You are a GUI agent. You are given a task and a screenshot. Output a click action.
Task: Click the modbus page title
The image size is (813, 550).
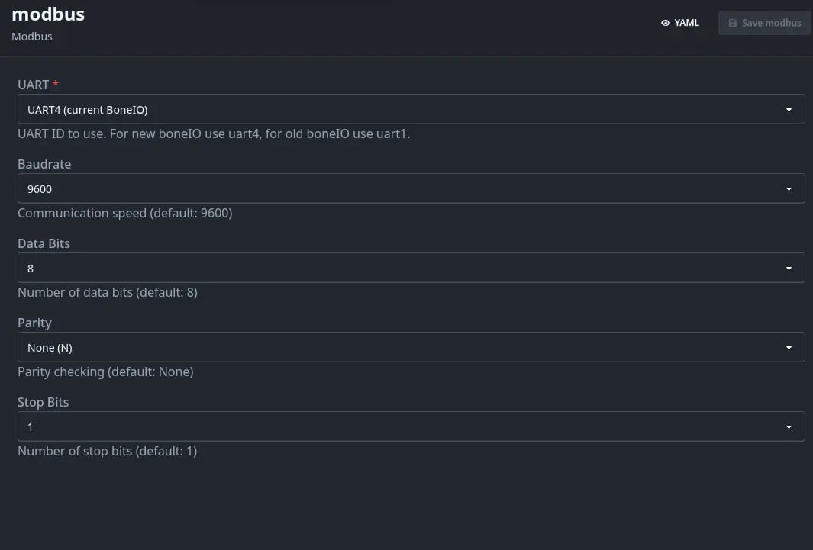click(47, 14)
